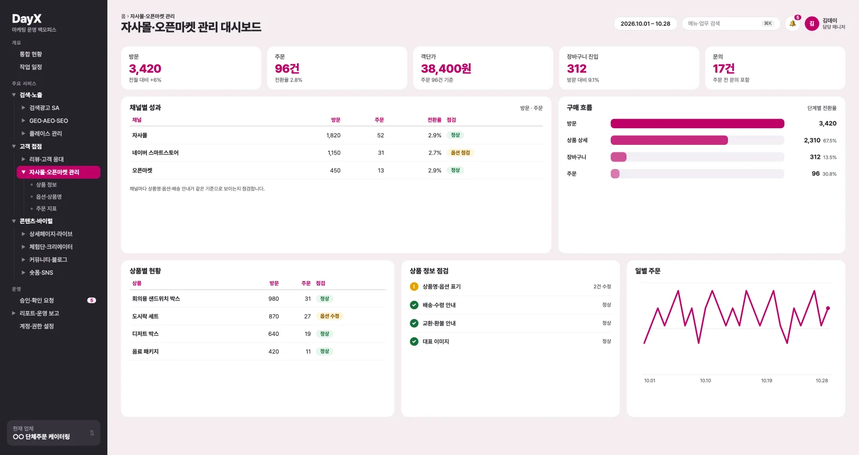859x455 pixels.
Task: Go to 옵션·상품명 submenu
Action: pos(48,197)
